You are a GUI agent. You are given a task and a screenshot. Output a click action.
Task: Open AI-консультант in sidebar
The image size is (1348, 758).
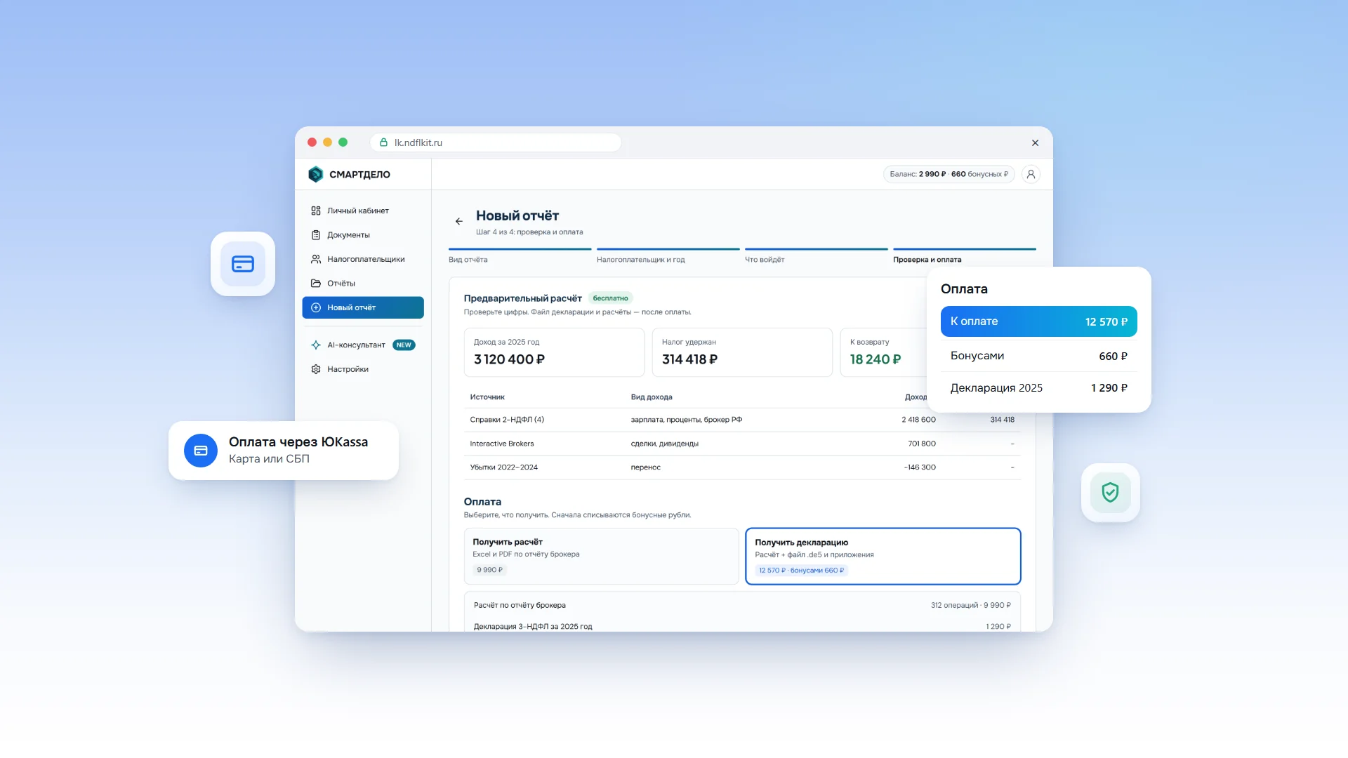click(x=363, y=345)
